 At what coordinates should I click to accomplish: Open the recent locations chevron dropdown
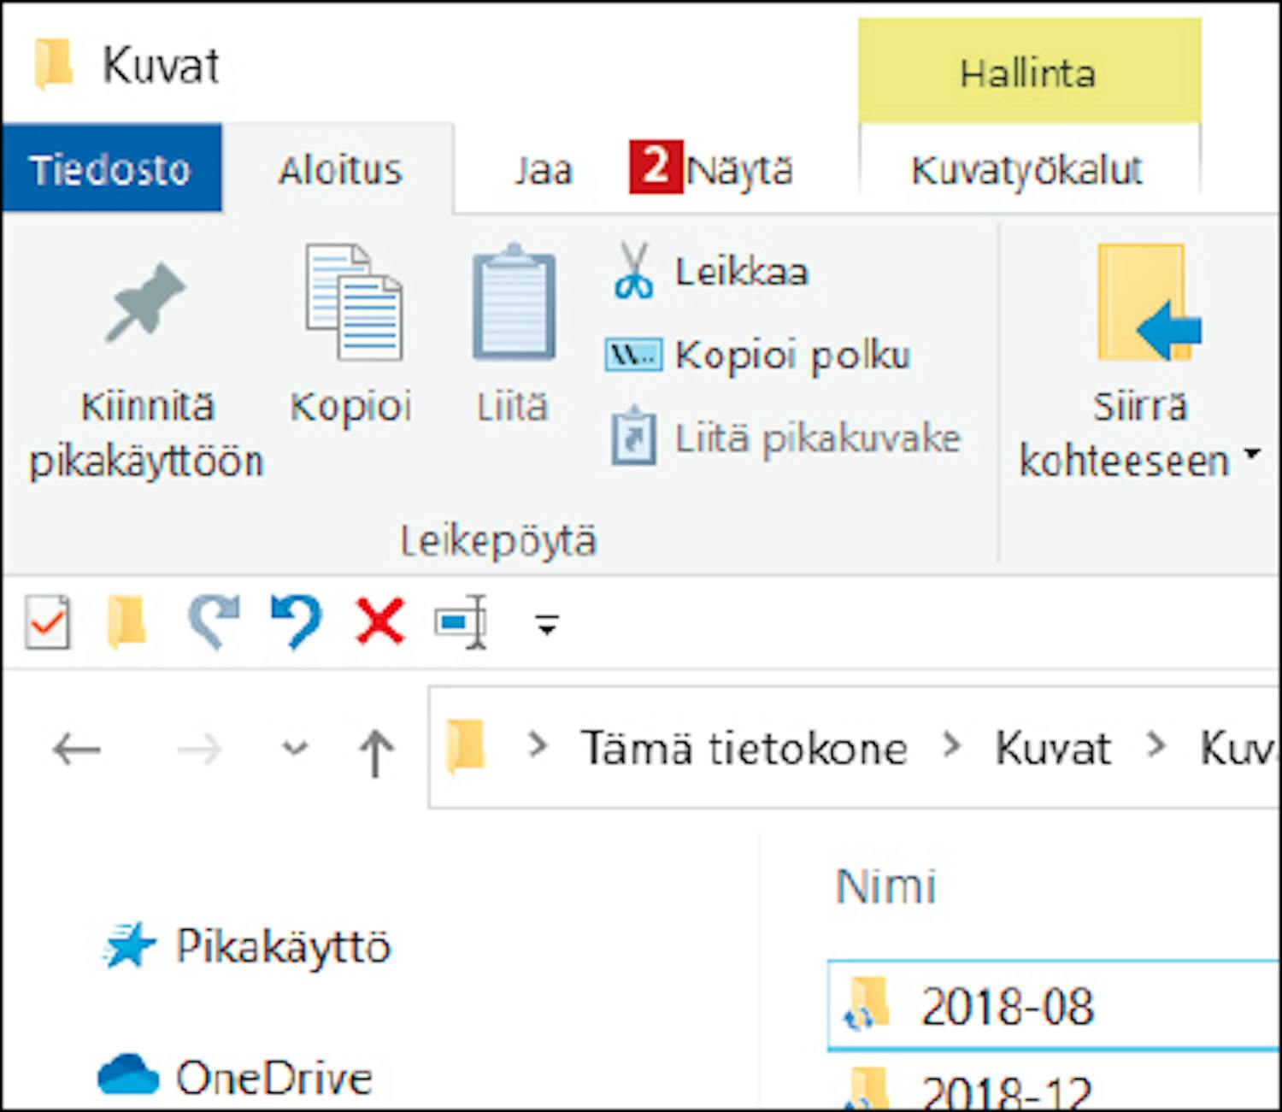coord(295,750)
